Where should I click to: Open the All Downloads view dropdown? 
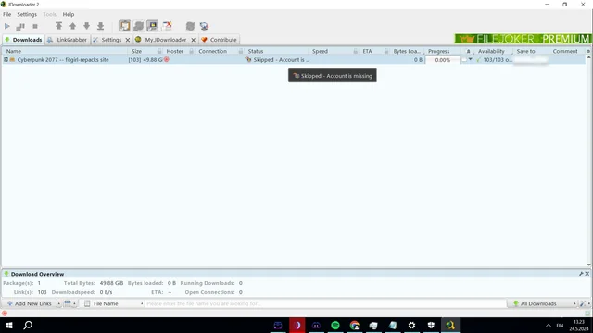coord(541,303)
